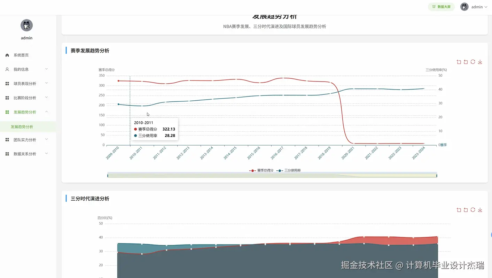Click the home icon beside 系统首页
The height and width of the screenshot is (278, 492).
click(x=7, y=55)
